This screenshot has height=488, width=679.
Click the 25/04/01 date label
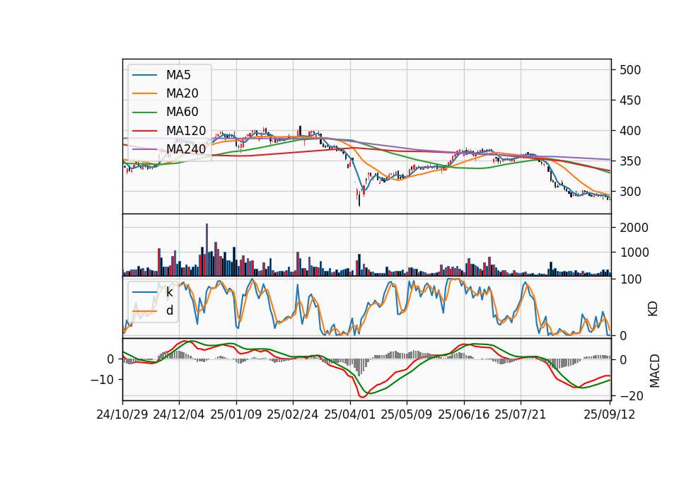[x=350, y=414]
